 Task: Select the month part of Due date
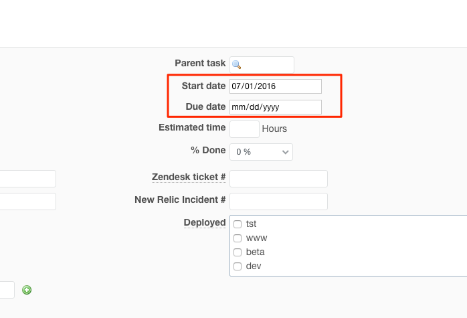238,107
